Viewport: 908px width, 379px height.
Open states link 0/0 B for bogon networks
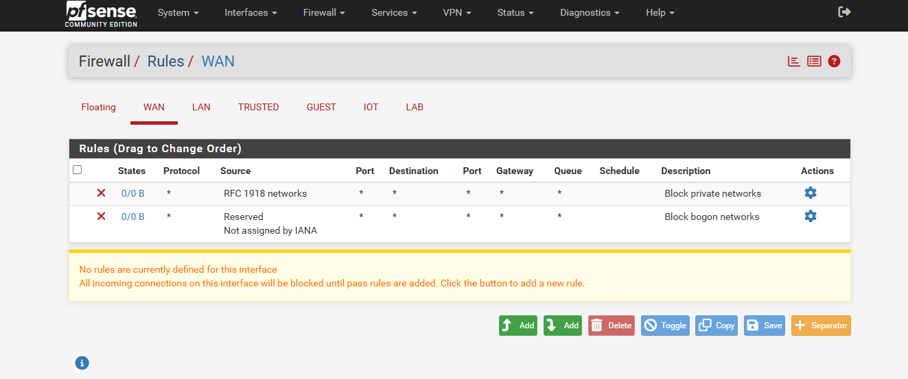[x=133, y=217]
